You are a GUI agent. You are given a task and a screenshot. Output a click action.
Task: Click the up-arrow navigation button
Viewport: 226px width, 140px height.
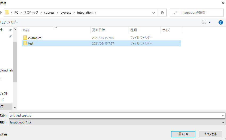point(1,13)
